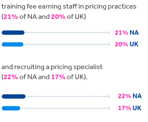This screenshot has height=122, width=148.
Task: Click the end tick of the 17% UK track
Action: click(109, 108)
